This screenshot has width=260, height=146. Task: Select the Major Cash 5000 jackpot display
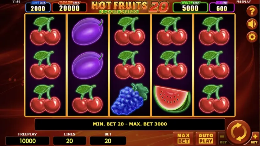pyautogui.click(x=190, y=7)
